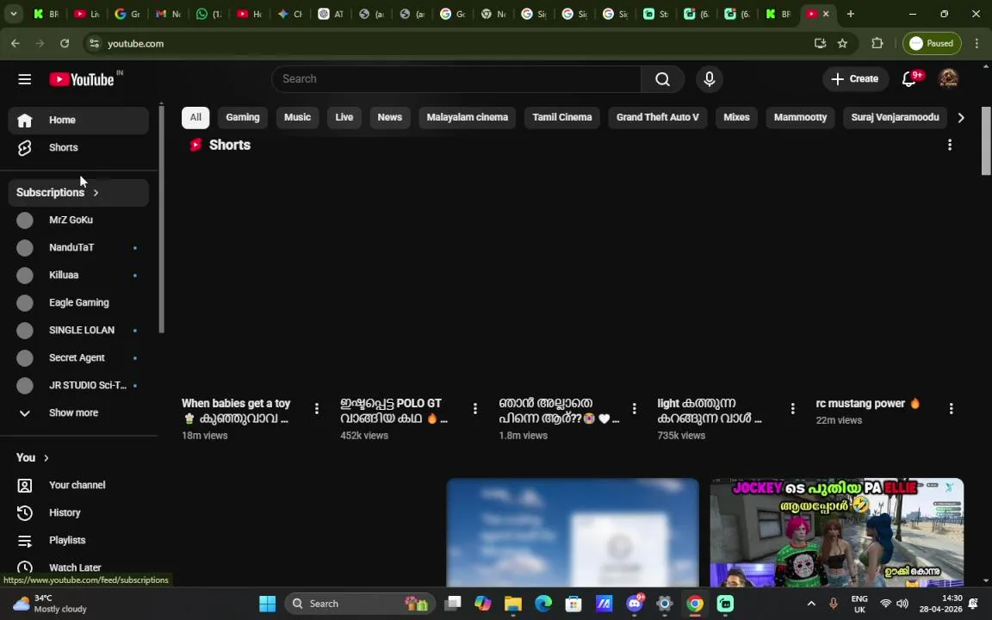Select the Music filter chip

pos(297,117)
